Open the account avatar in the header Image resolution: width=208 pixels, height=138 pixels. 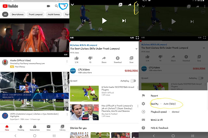64,6
